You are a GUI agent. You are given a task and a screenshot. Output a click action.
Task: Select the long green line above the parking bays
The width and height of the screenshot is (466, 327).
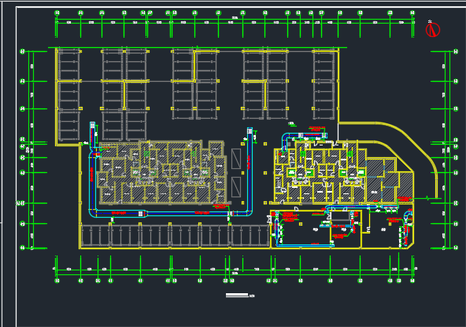(198, 47)
